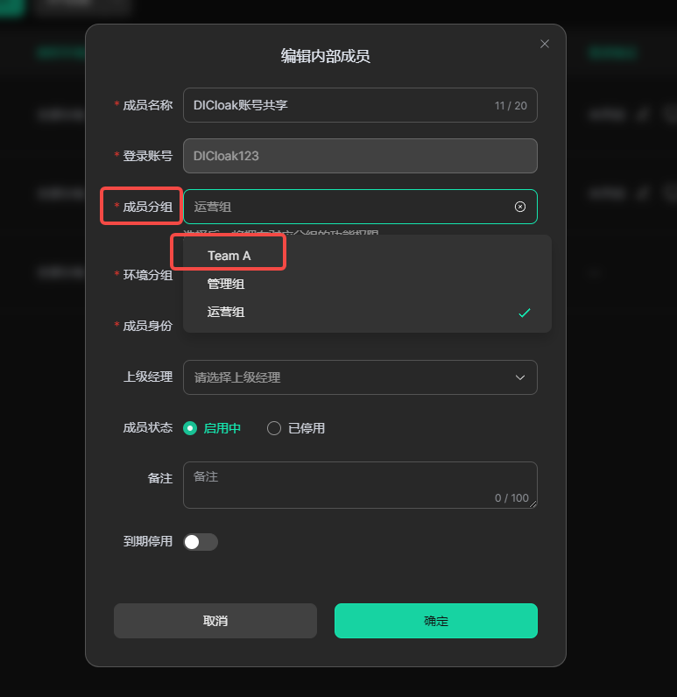
Task: Click the 取消 cancel button
Action: coord(215,621)
